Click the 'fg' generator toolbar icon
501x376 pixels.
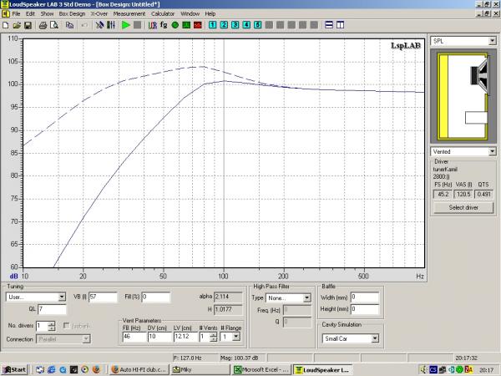[164, 26]
